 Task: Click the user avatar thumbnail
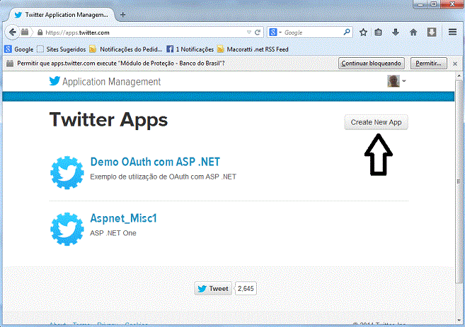pos(394,81)
